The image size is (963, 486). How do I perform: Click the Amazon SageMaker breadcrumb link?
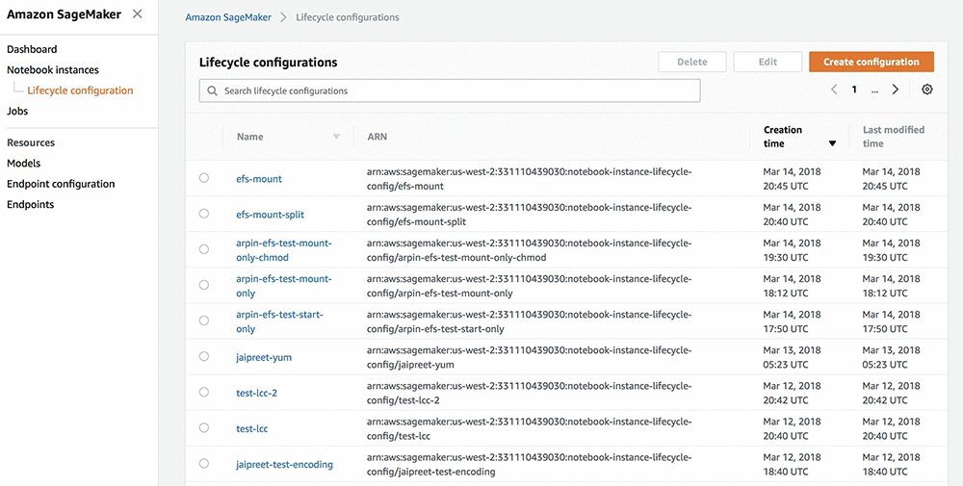[228, 17]
